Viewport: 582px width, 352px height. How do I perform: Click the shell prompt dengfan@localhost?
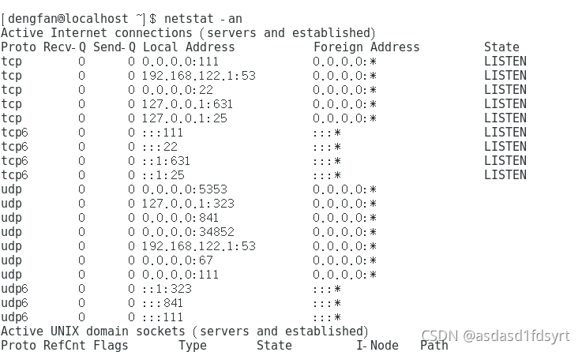click(x=68, y=18)
